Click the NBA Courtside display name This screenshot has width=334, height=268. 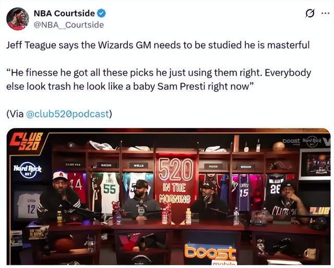tap(64, 13)
